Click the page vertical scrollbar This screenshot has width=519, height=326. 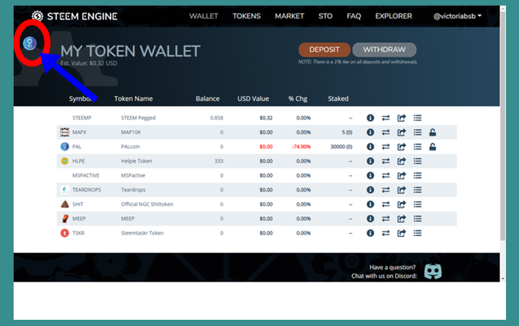tap(503, 126)
